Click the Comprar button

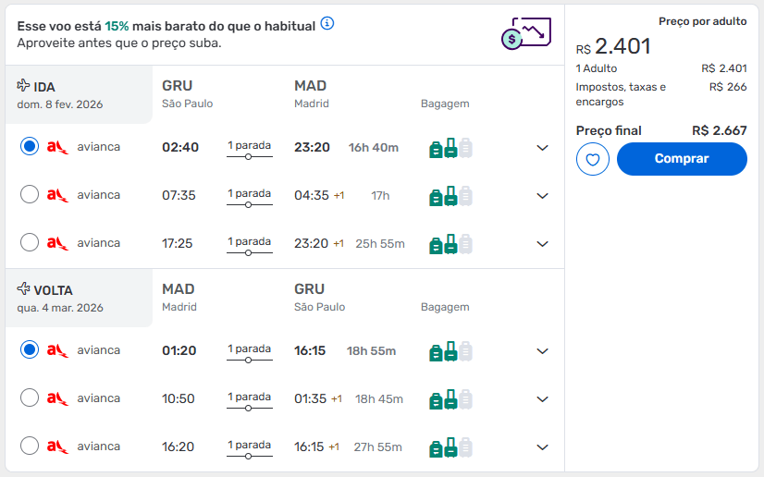coord(682,159)
